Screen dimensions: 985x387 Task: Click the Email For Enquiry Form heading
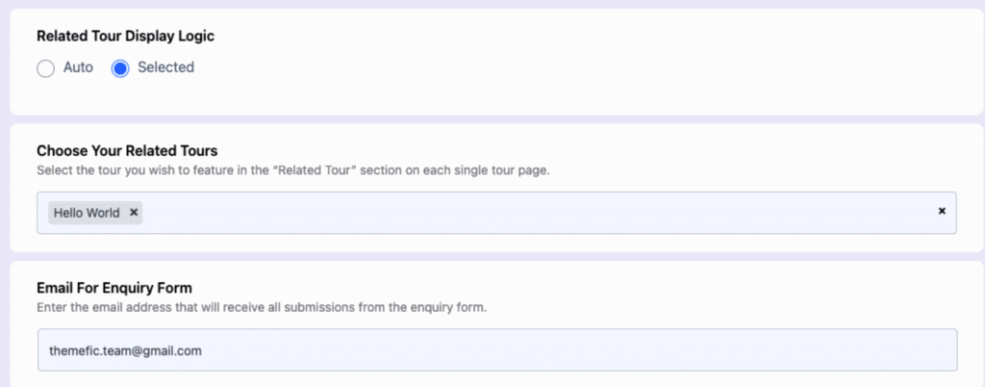pos(114,289)
